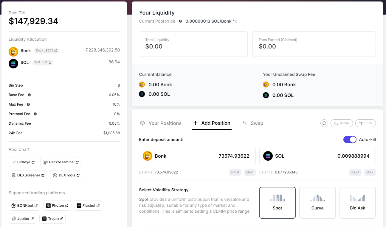Swap the pool price direction arrows

pos(235,21)
